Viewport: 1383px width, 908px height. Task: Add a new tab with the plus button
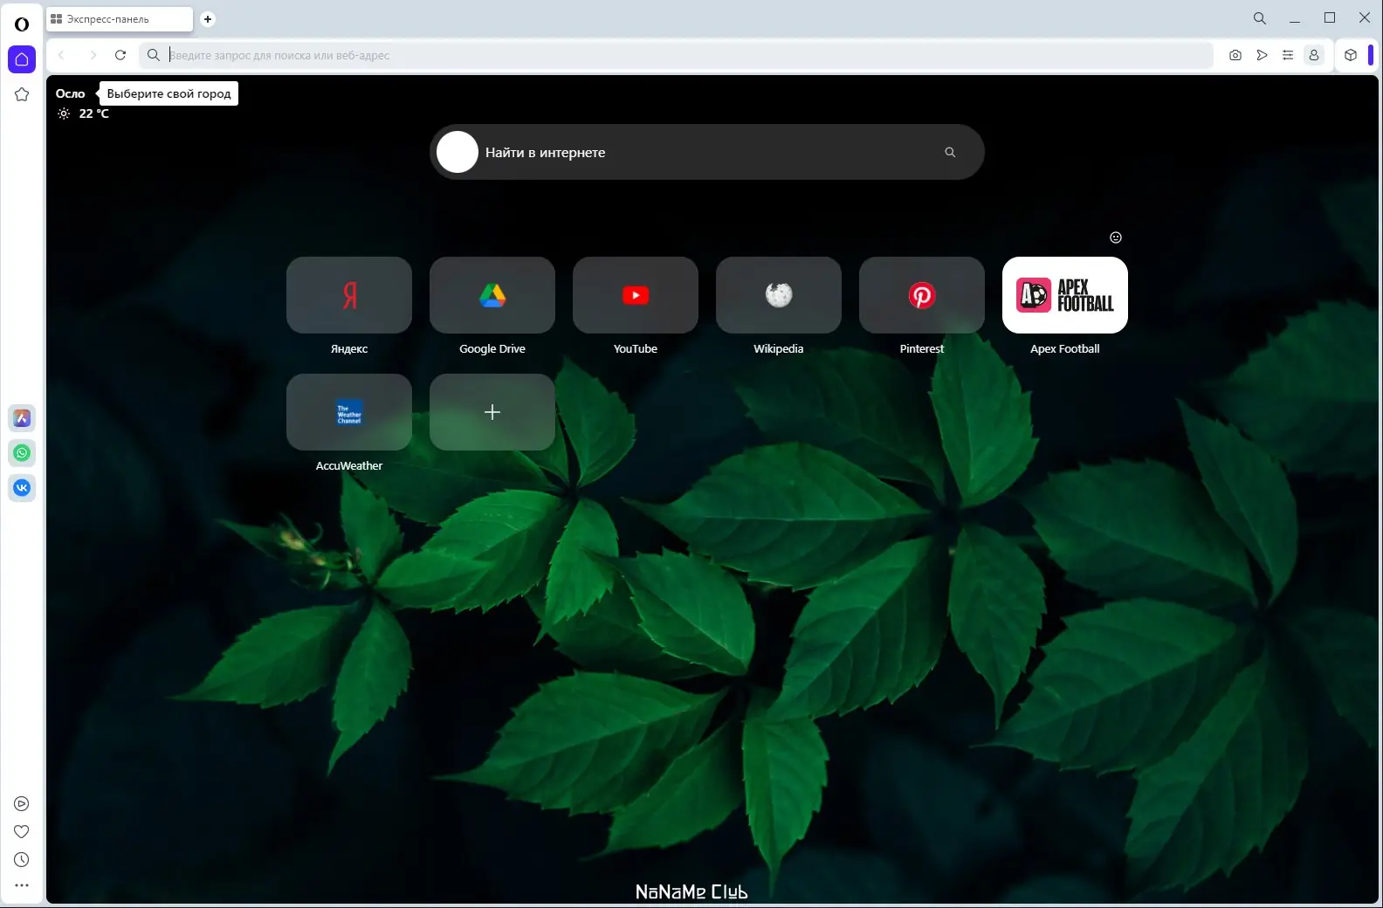[208, 19]
